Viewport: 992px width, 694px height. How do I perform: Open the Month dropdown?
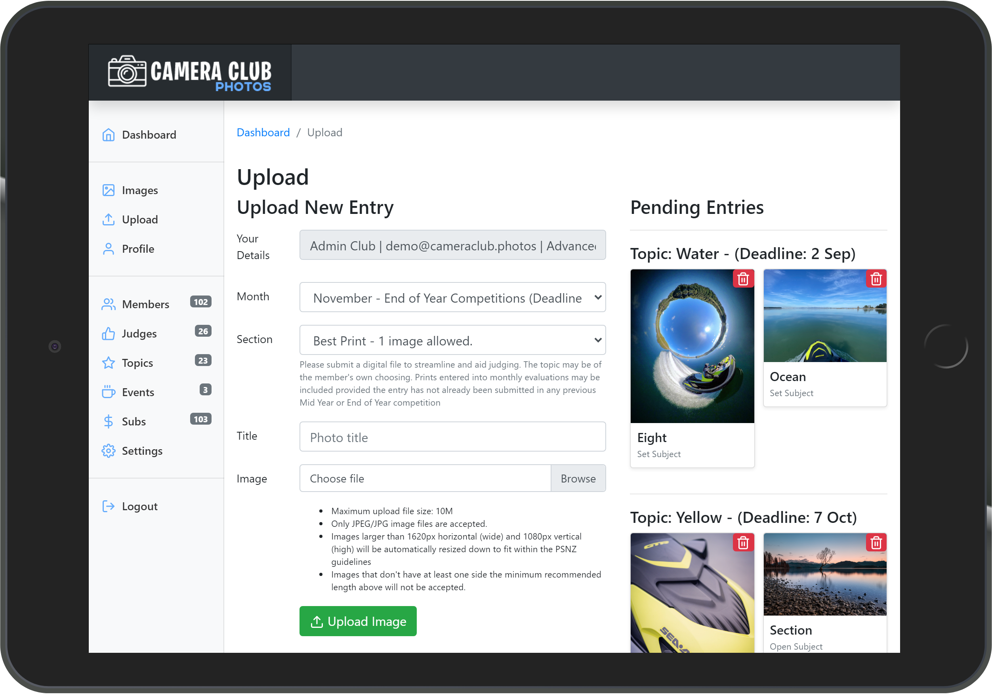click(452, 298)
